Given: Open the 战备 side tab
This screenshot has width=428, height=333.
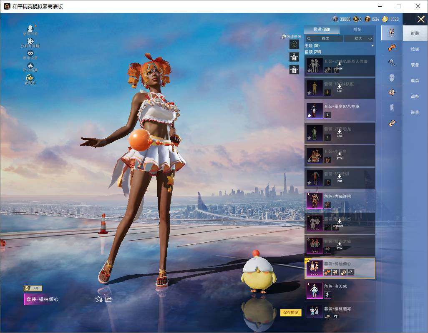Looking at the screenshot, I should [415, 97].
